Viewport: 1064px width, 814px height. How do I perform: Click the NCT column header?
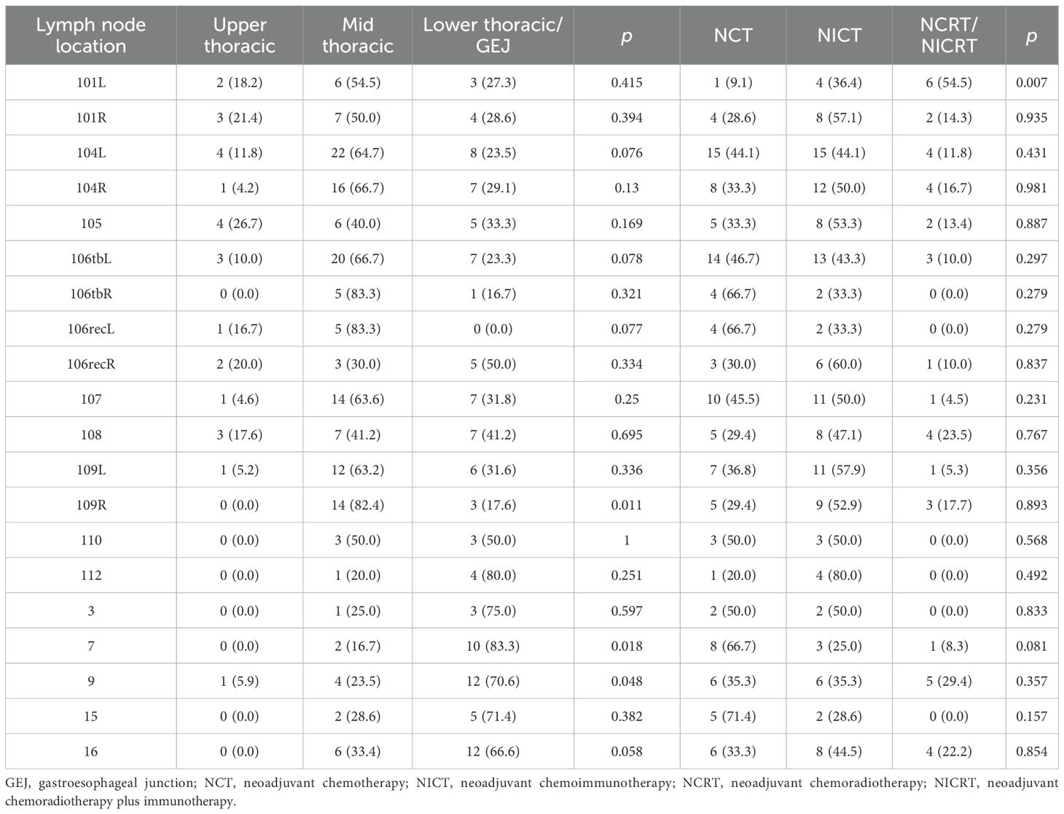tap(733, 35)
